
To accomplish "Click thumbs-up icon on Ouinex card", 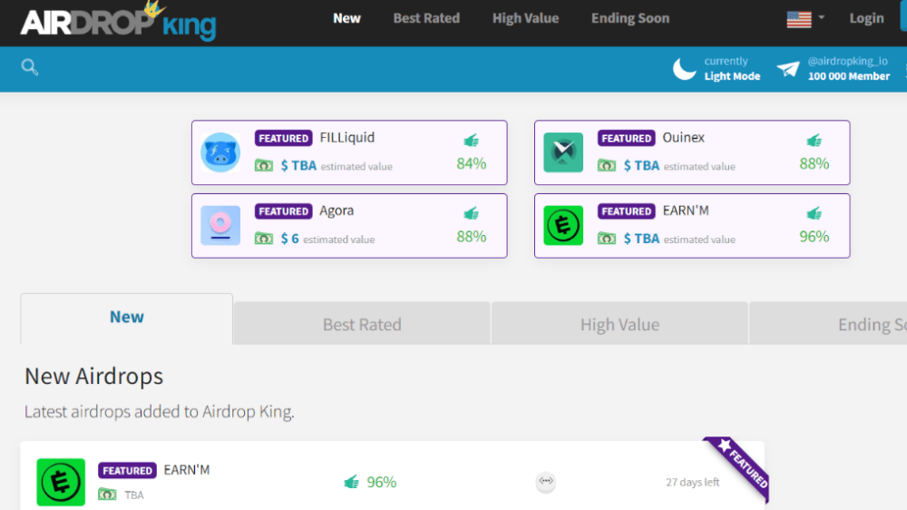I will pyautogui.click(x=814, y=141).
